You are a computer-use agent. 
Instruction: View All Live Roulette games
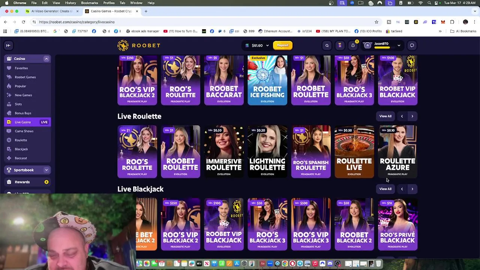click(x=385, y=116)
